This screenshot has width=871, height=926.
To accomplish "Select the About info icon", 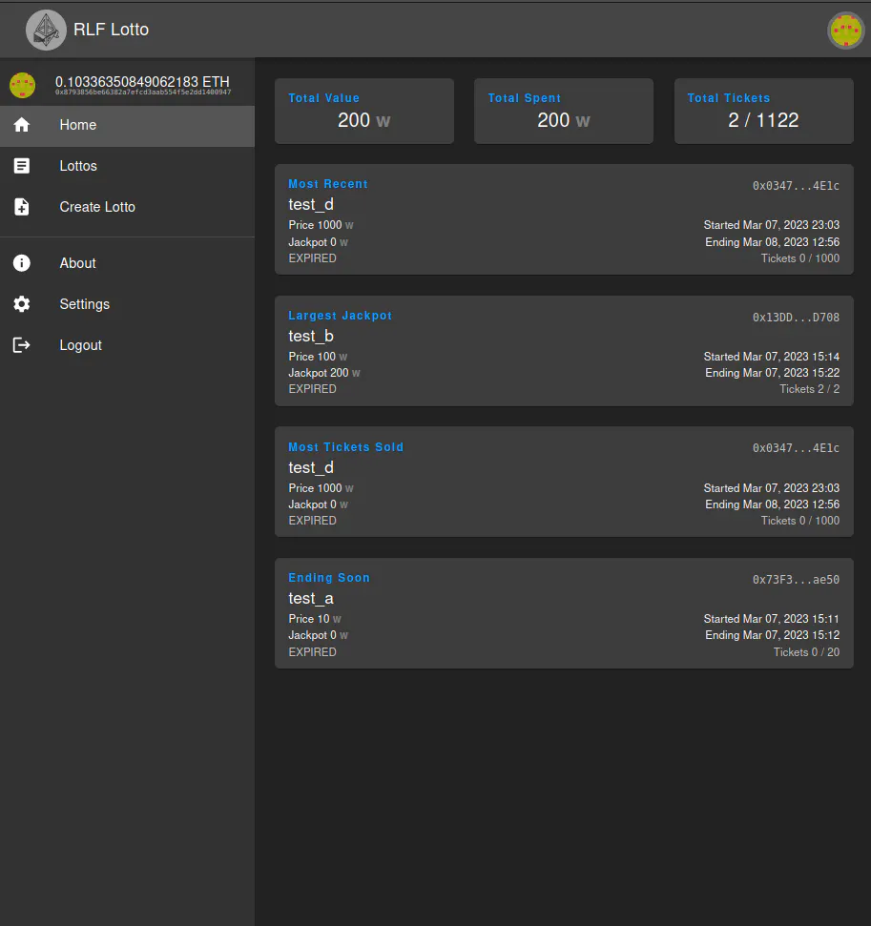I will click(x=21, y=263).
